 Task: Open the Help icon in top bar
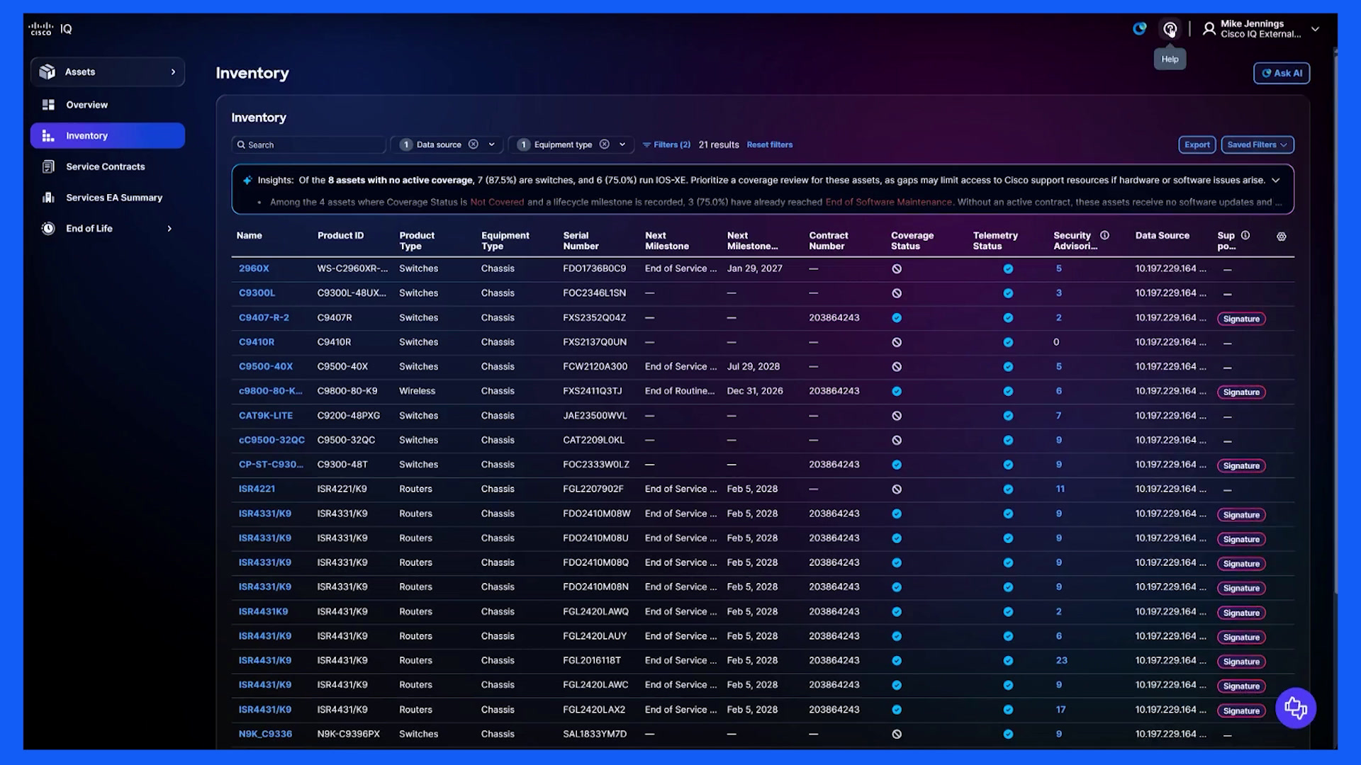click(x=1170, y=29)
